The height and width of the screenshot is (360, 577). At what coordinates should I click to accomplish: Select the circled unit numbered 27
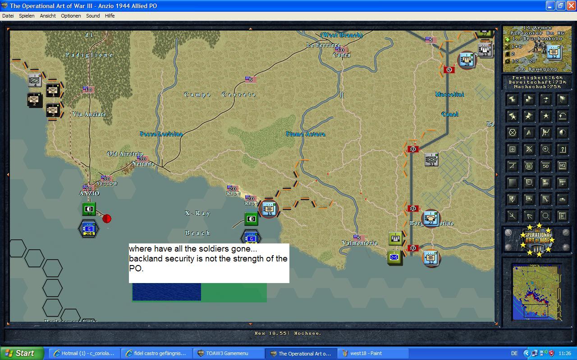431,219
